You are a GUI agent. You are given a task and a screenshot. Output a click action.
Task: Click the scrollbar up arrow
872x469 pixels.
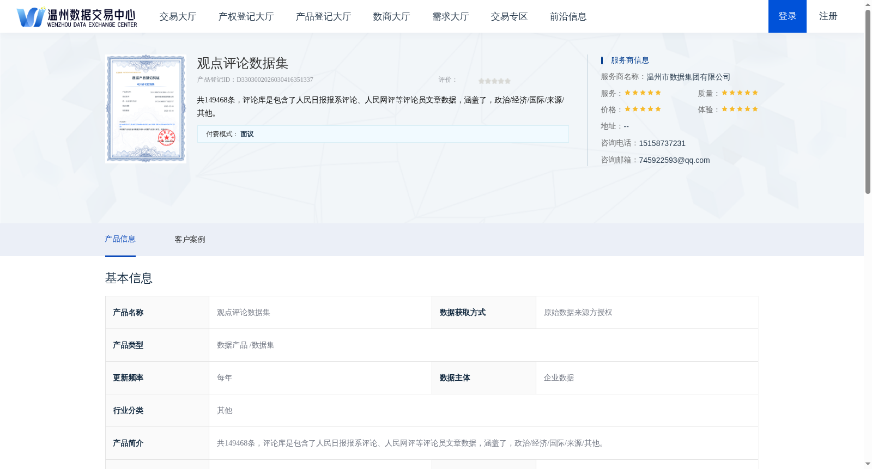(x=868, y=4)
